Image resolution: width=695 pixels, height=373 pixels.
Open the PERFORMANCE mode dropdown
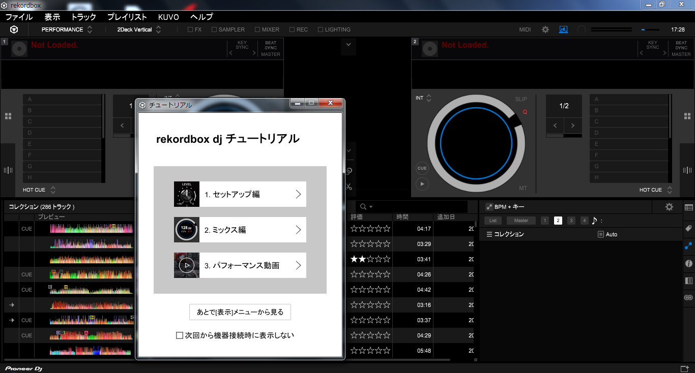click(x=67, y=29)
